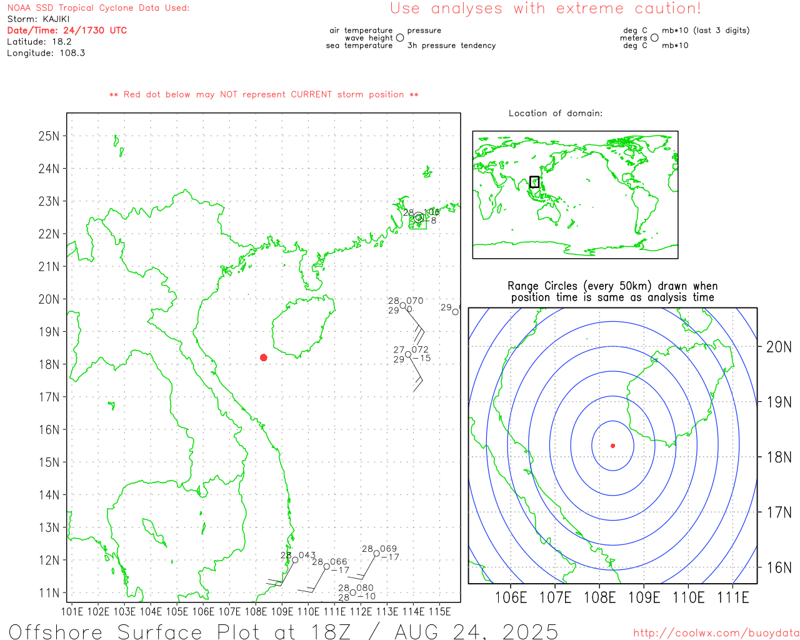The image size is (800, 640).
Task: Click the 16N label on range circles map
Action: [779, 567]
